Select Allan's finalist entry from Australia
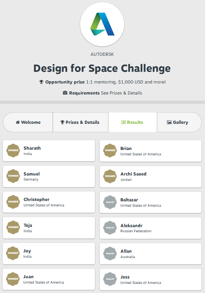The height and width of the screenshot is (293, 205). pos(151,254)
